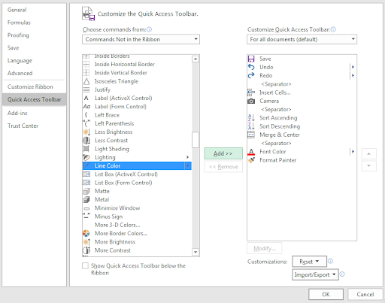Choose the Font Color icon
This screenshot has height=303, width=385.
pos(251,152)
